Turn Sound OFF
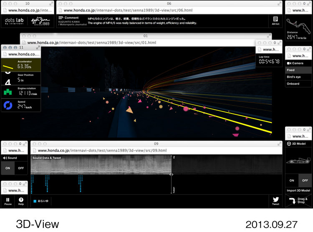 pos(21,168)
